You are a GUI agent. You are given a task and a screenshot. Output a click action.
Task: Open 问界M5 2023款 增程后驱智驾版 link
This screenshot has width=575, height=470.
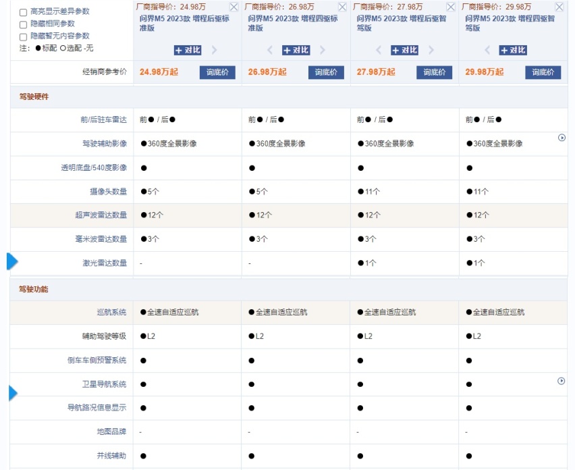click(402, 23)
